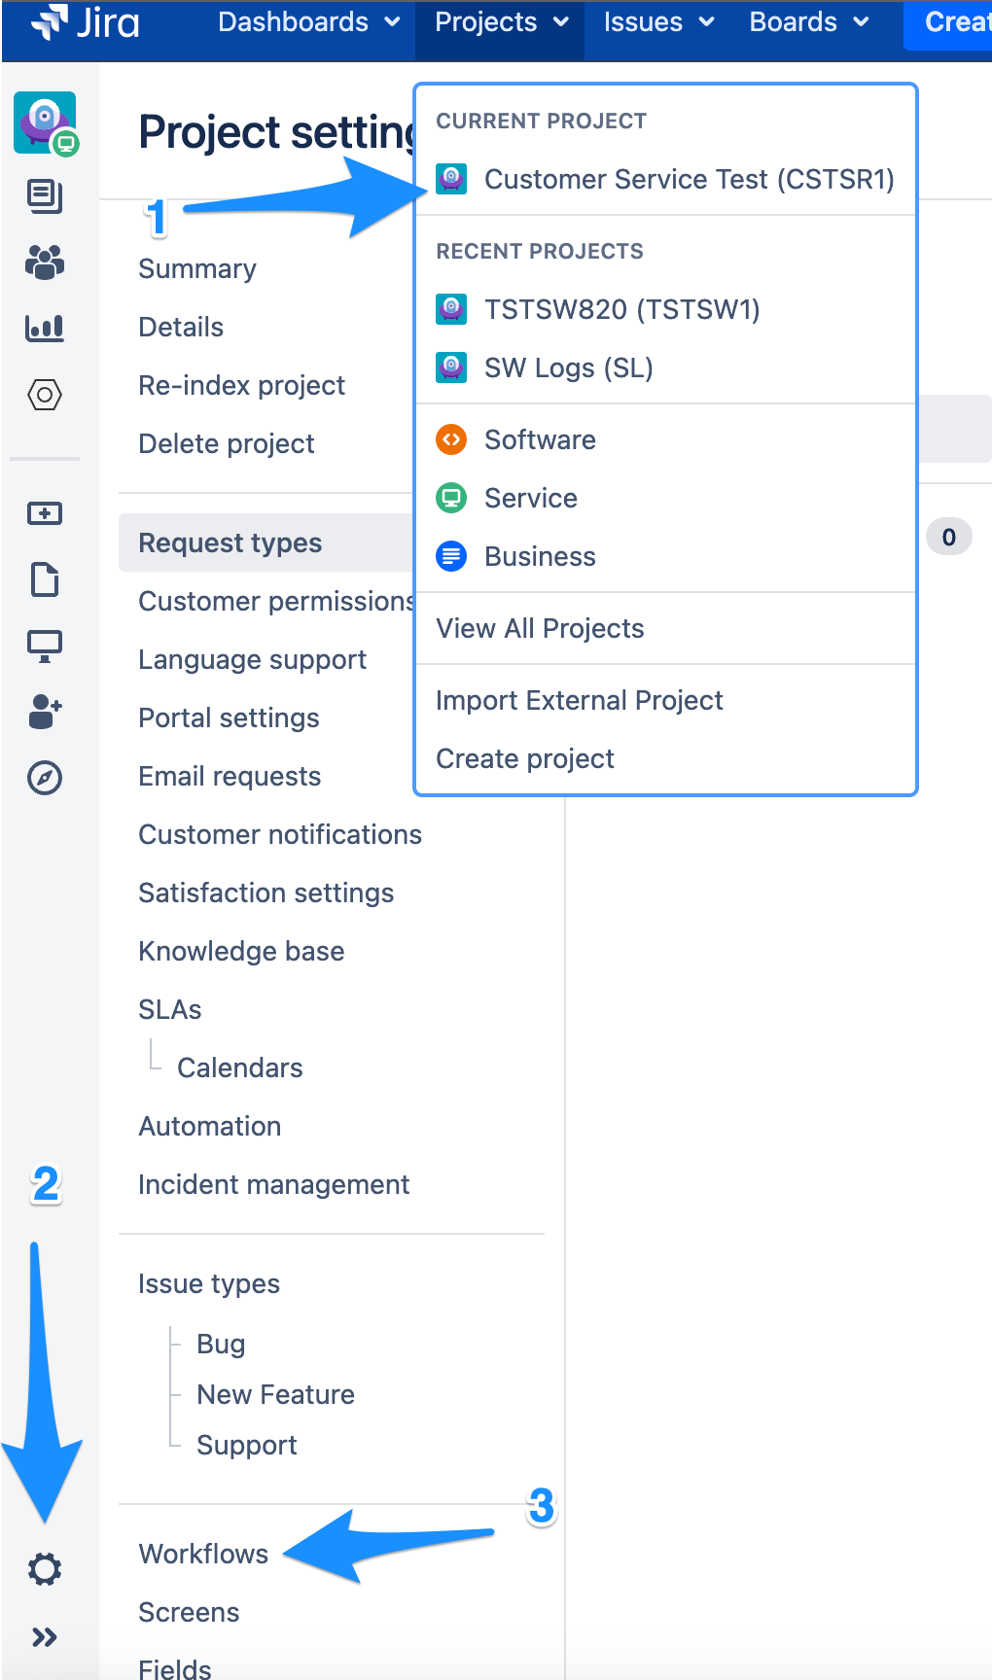Click the add customer person-plus icon
The image size is (992, 1680).
point(45,711)
